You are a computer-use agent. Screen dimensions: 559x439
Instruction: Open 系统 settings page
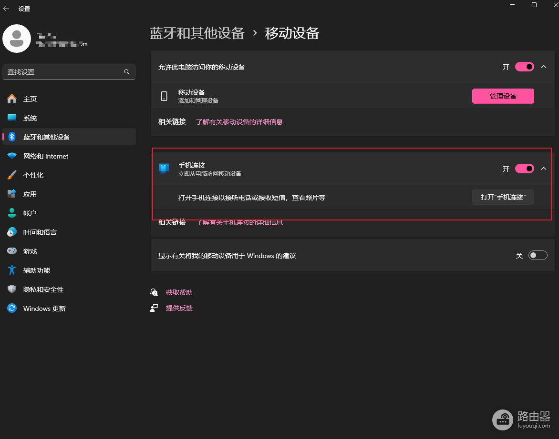[x=69, y=118]
